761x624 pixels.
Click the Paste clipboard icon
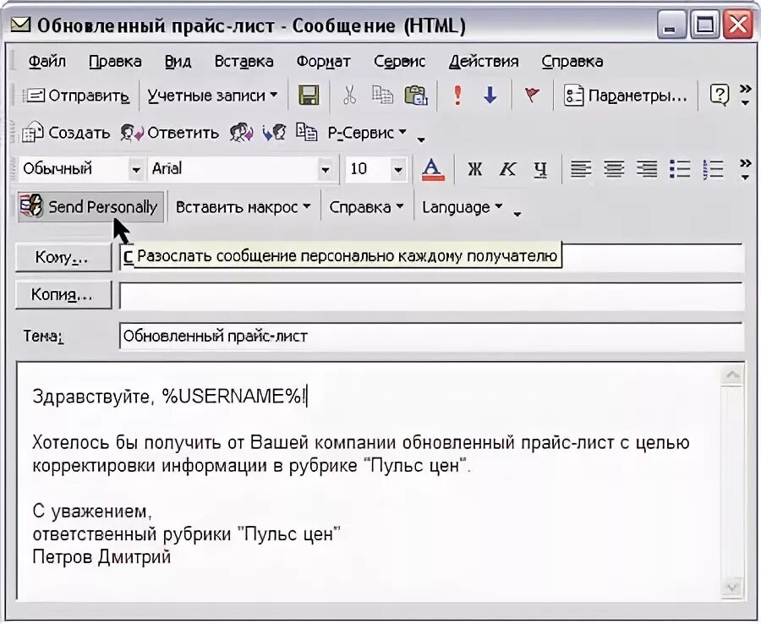[x=416, y=95]
